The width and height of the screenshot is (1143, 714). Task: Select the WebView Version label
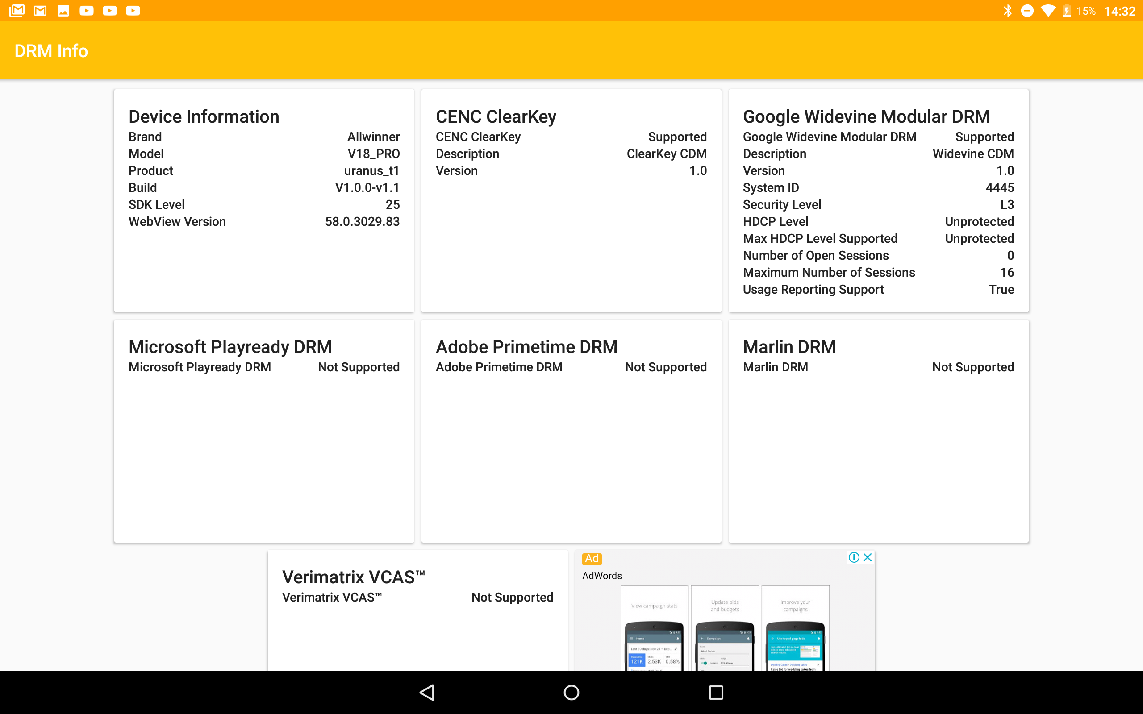pos(177,221)
